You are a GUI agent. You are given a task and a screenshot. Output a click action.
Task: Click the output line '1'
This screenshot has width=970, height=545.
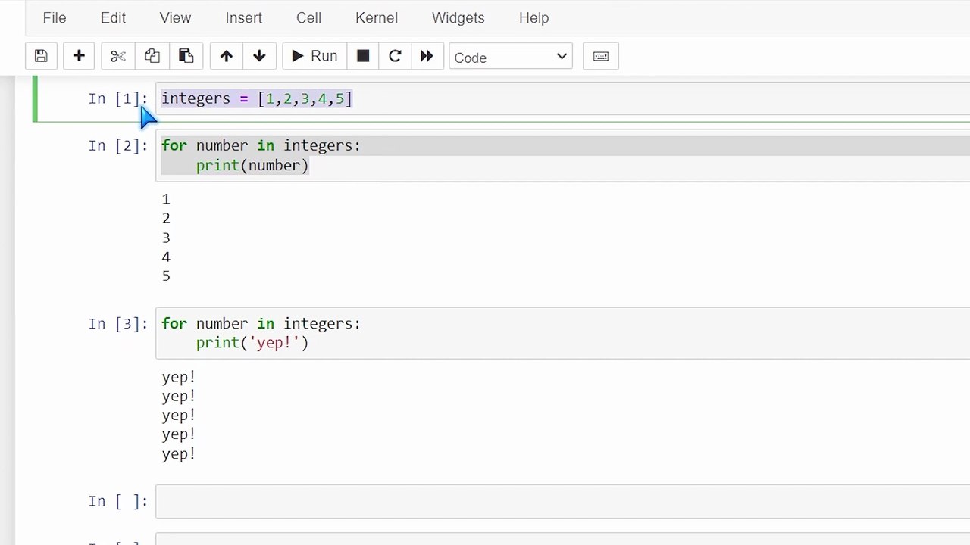tap(166, 199)
